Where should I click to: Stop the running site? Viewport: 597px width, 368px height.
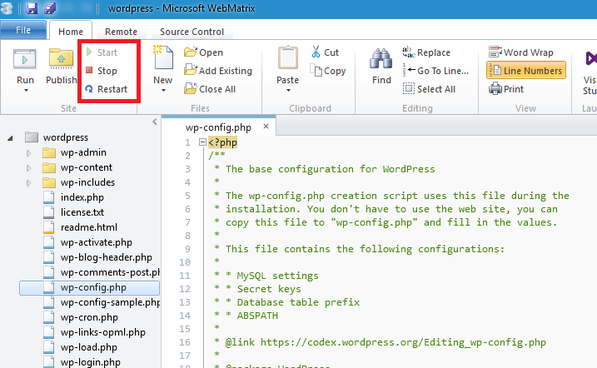coord(102,71)
